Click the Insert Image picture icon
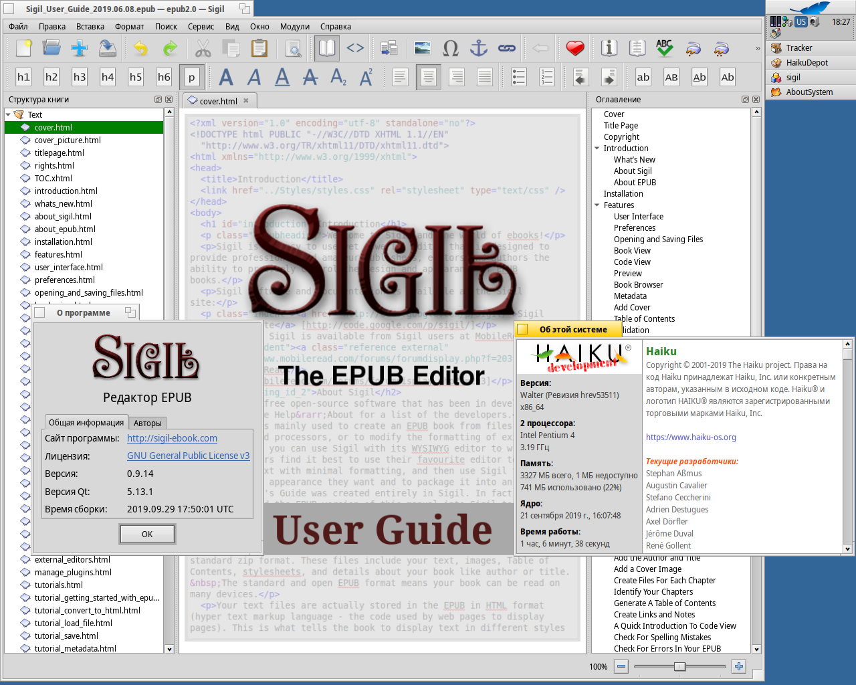This screenshot has width=856, height=685. pos(423,48)
